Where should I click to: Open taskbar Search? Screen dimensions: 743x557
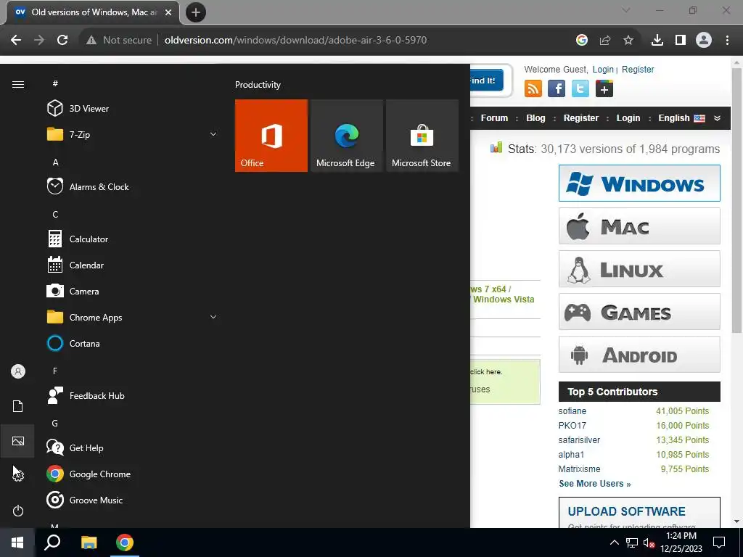pos(52,542)
